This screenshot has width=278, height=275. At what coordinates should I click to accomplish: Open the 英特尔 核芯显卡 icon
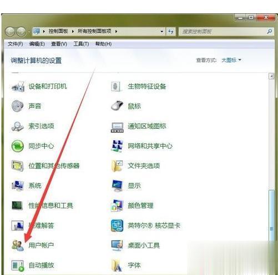[x=117, y=226]
